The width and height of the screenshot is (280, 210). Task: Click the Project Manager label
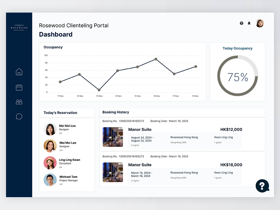click(x=69, y=180)
